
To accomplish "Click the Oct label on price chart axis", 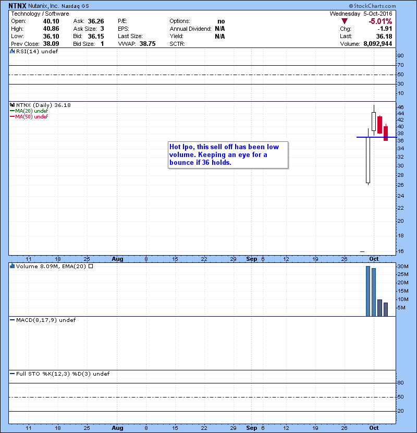I will [374, 259].
